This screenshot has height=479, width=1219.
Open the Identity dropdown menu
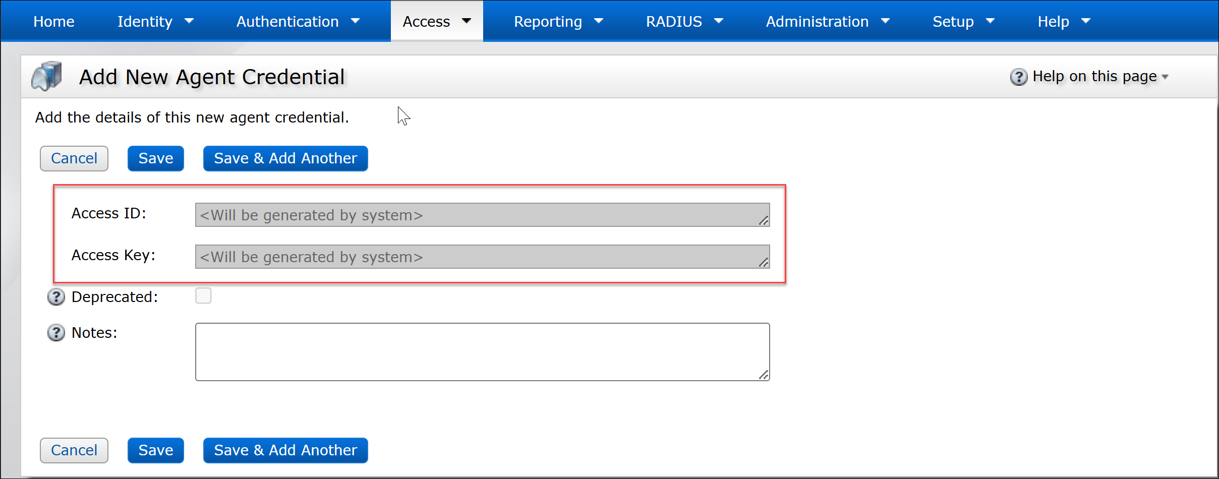tap(154, 21)
